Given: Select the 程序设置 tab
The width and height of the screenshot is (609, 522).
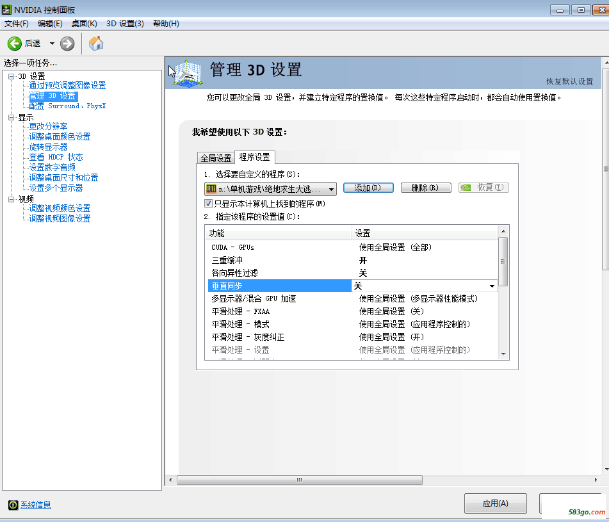Looking at the screenshot, I should [255, 157].
